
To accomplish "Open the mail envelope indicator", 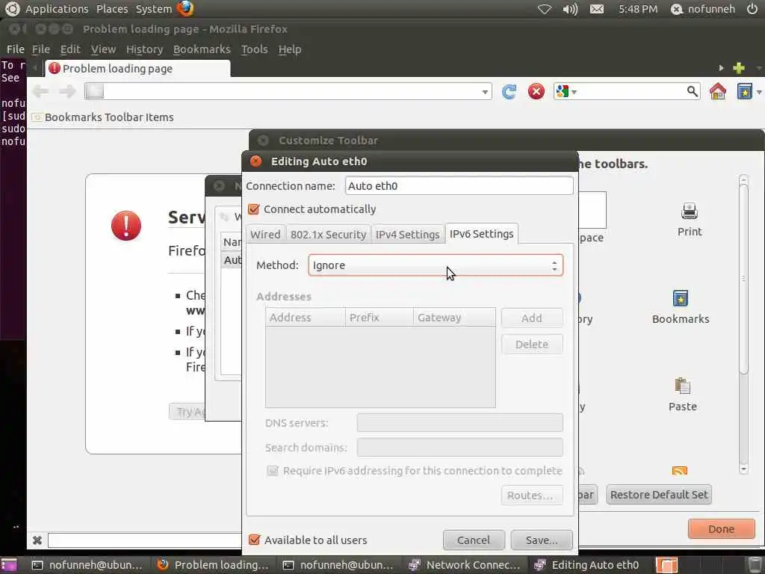I will tap(597, 9).
